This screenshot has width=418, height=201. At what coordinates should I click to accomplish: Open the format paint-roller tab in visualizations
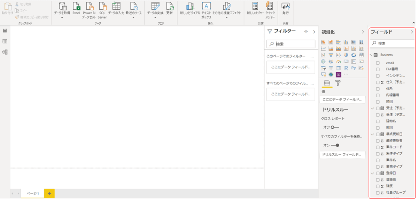point(338,83)
